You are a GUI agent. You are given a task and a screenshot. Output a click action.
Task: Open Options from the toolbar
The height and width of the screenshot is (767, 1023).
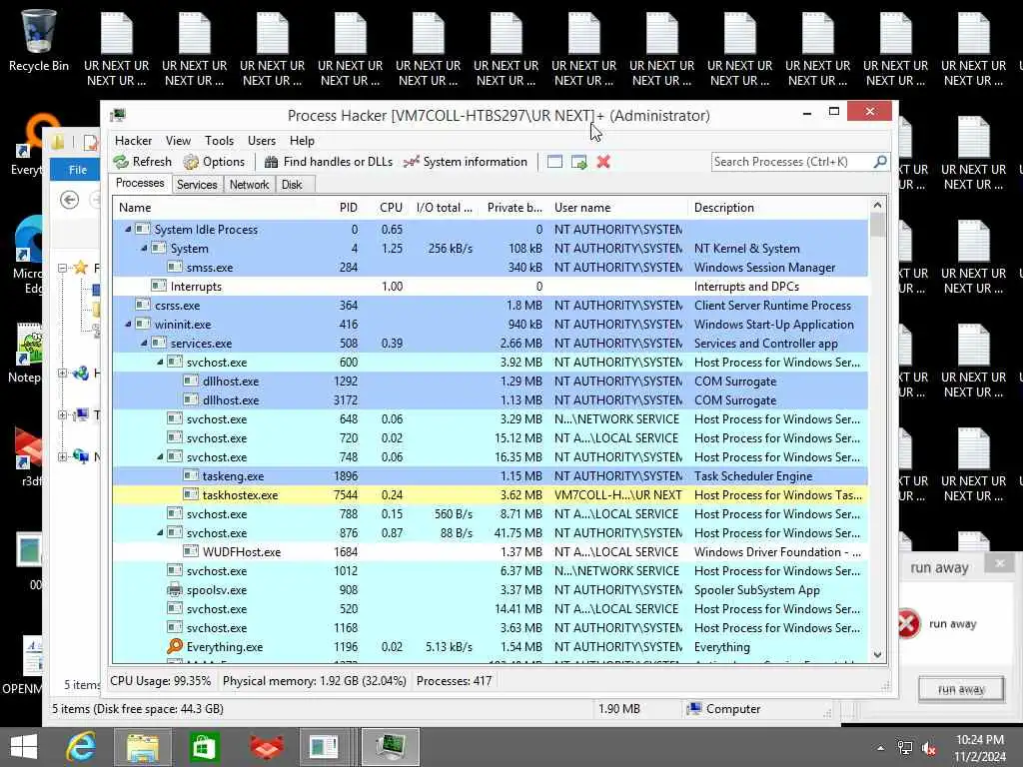(x=214, y=162)
